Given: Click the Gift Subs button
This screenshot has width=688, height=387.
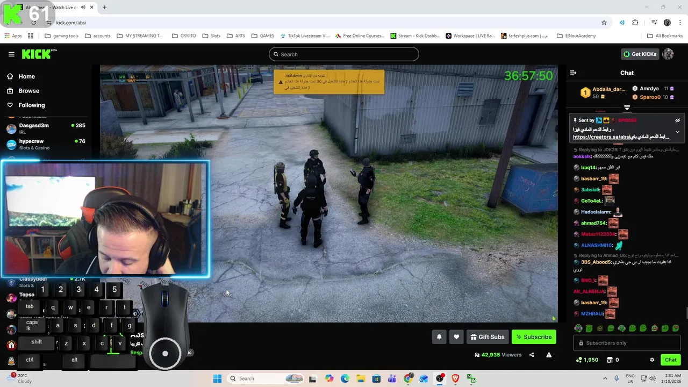Looking at the screenshot, I should pyautogui.click(x=488, y=337).
